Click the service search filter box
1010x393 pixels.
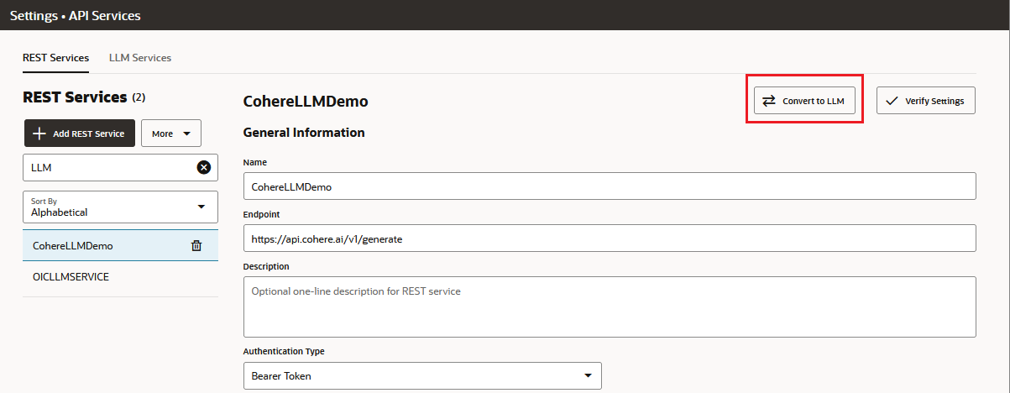pyautogui.click(x=107, y=168)
